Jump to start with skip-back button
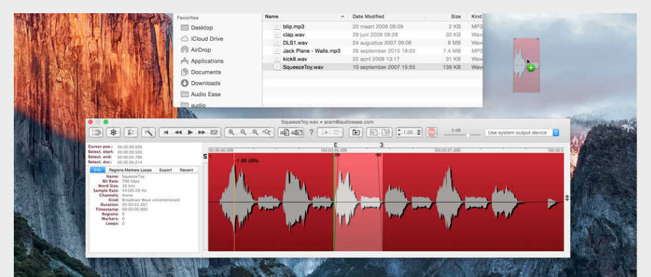Image resolution: width=651 pixels, height=277 pixels. click(166, 133)
